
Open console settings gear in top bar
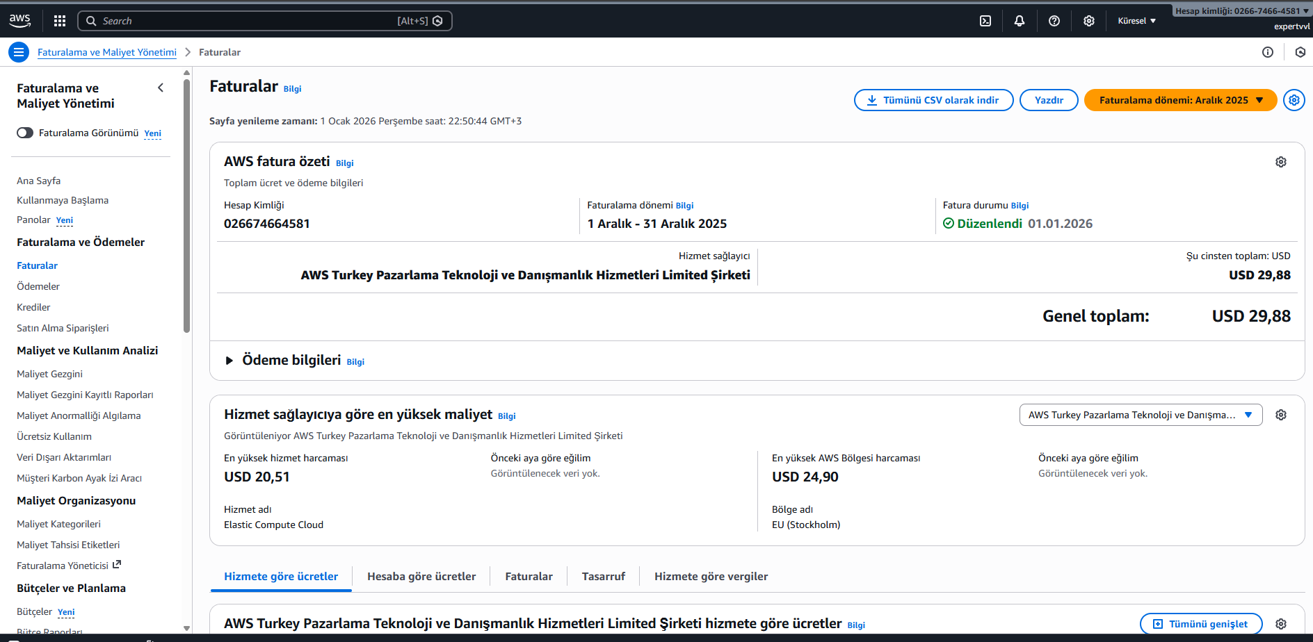(x=1089, y=21)
